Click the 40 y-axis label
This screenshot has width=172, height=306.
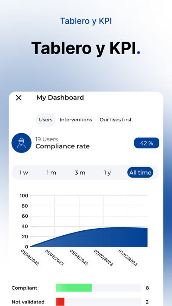coord(25,226)
